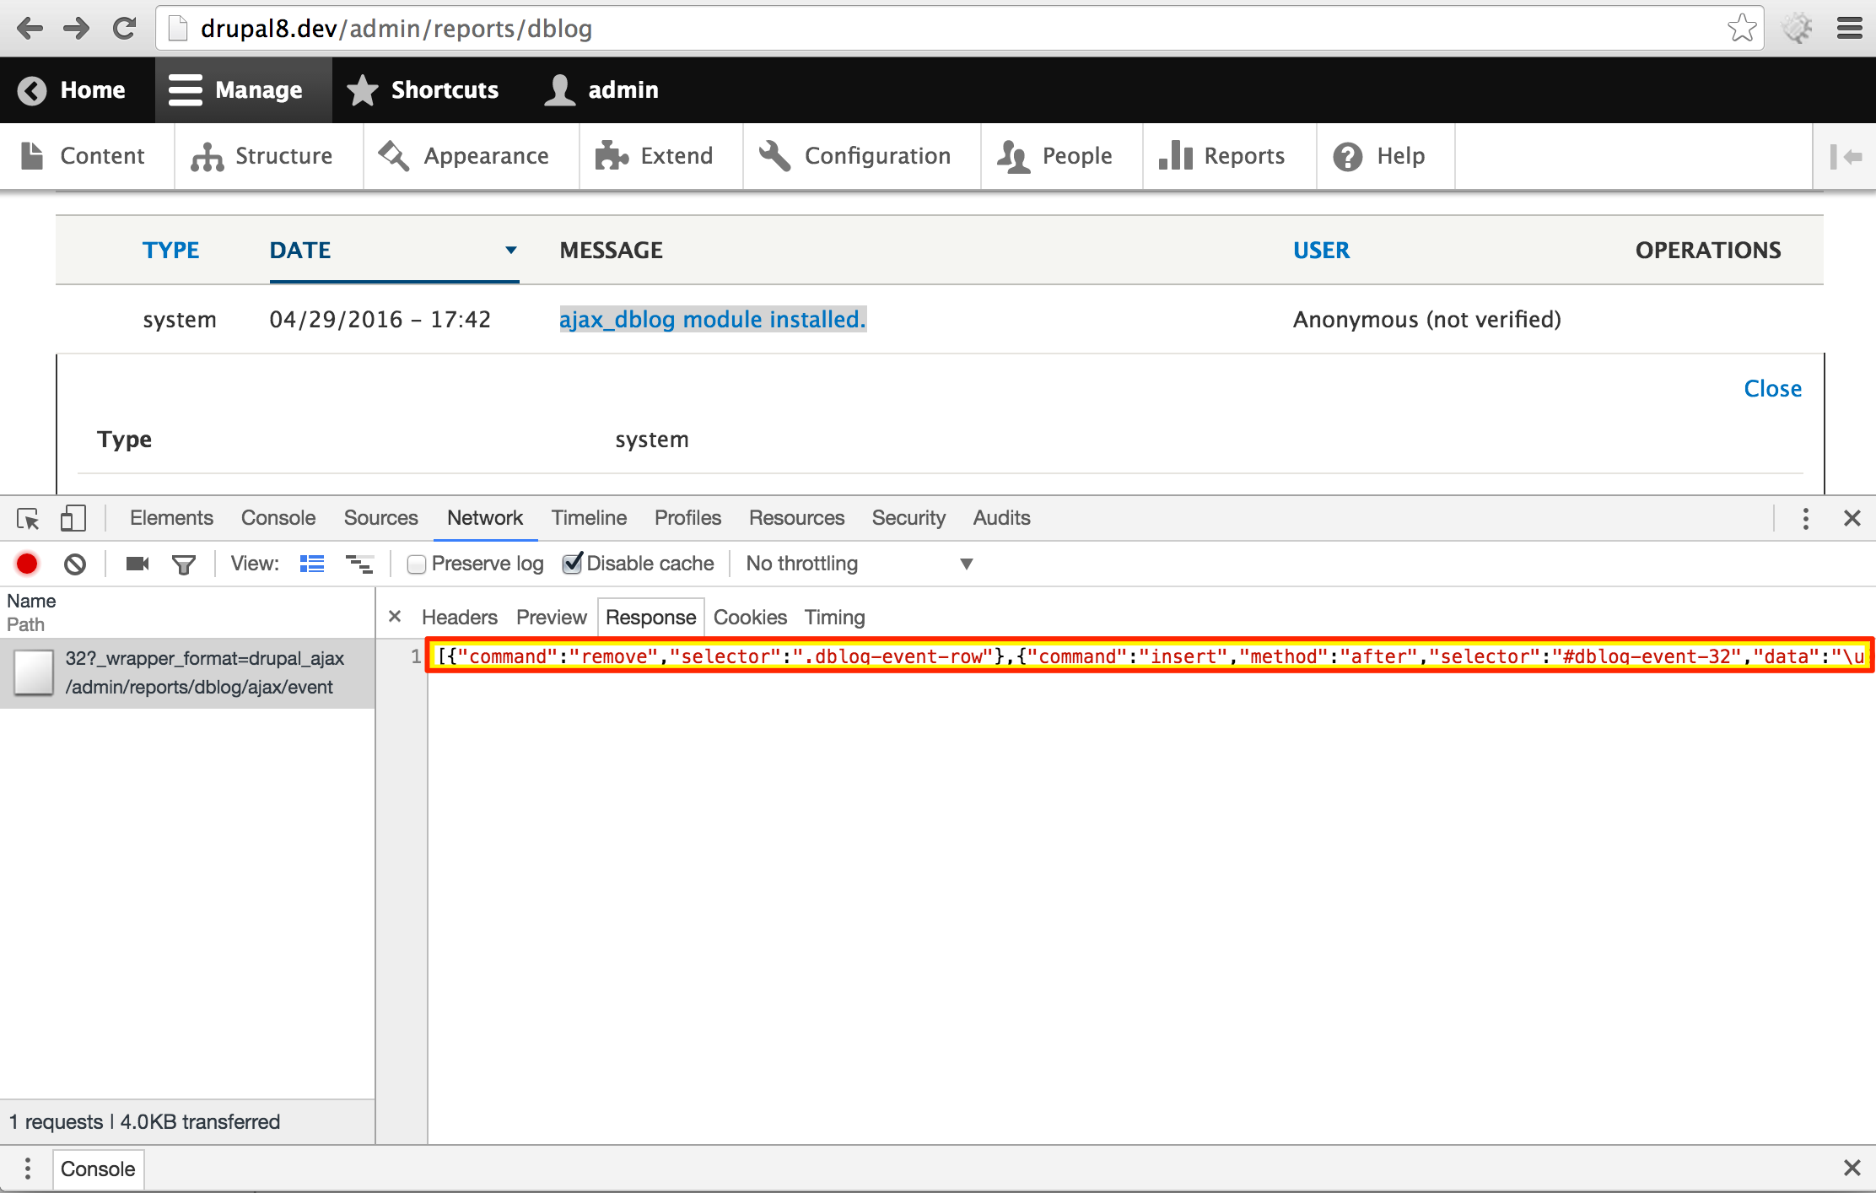Enable the Preserve log checkbox
Viewport: 1876px width, 1193px height.
(x=417, y=564)
